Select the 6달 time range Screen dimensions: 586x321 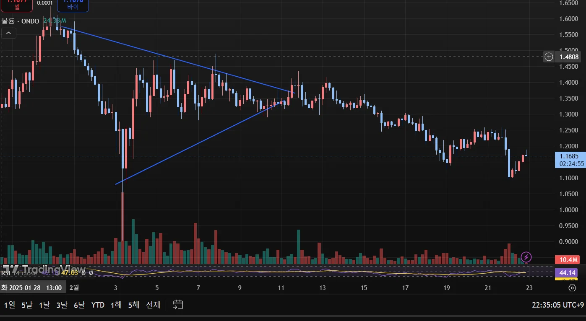pos(79,305)
